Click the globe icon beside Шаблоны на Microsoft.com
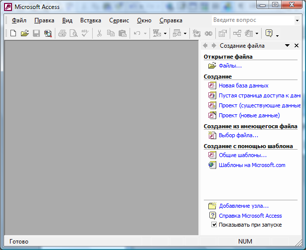This screenshot has width=306, height=250. pyautogui.click(x=212, y=165)
